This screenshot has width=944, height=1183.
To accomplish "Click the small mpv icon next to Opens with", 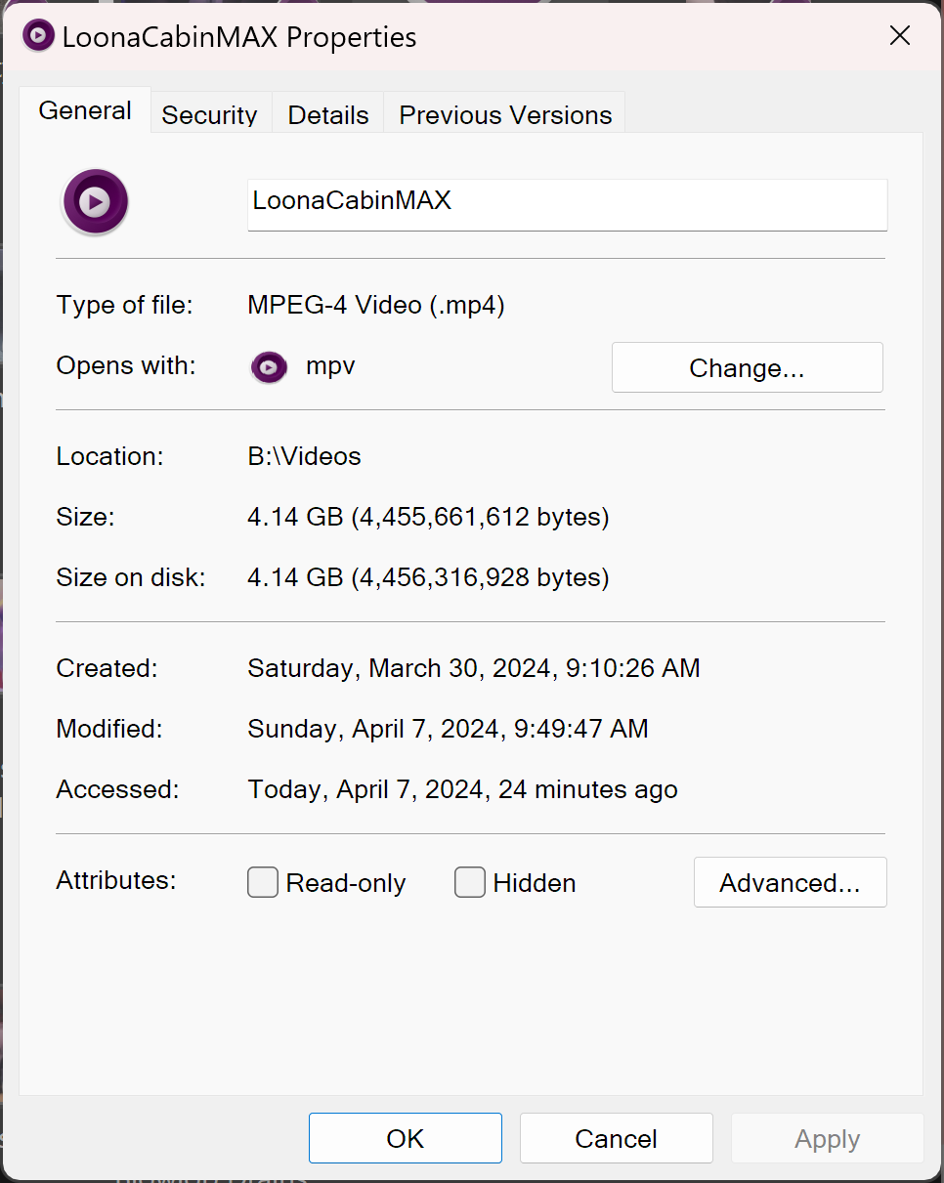I will point(269,367).
